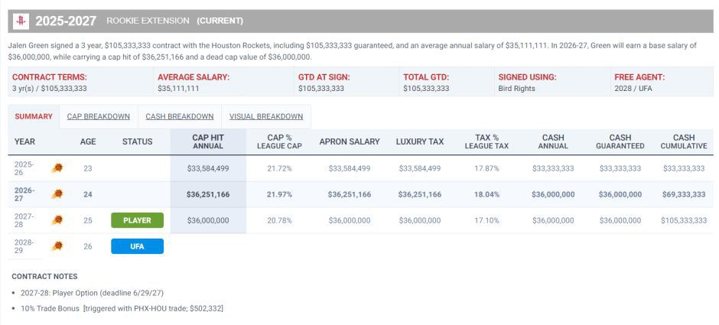The image size is (719, 325).
Task: Click the Age column header
Action: 88,141
